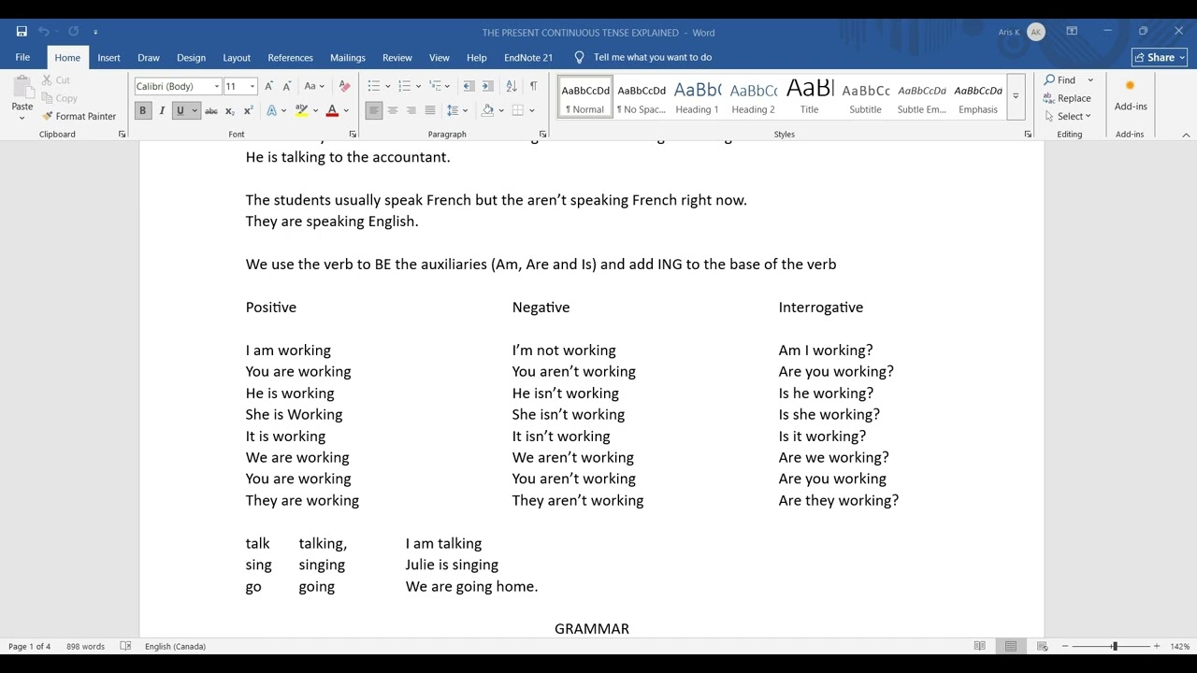Switch to the Layout tab

tap(237, 57)
